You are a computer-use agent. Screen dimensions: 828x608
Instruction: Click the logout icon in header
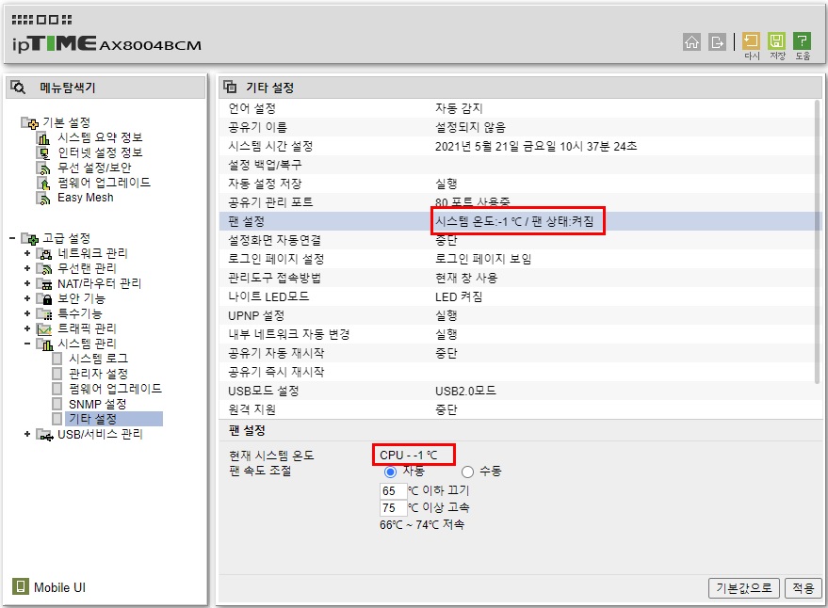point(717,41)
